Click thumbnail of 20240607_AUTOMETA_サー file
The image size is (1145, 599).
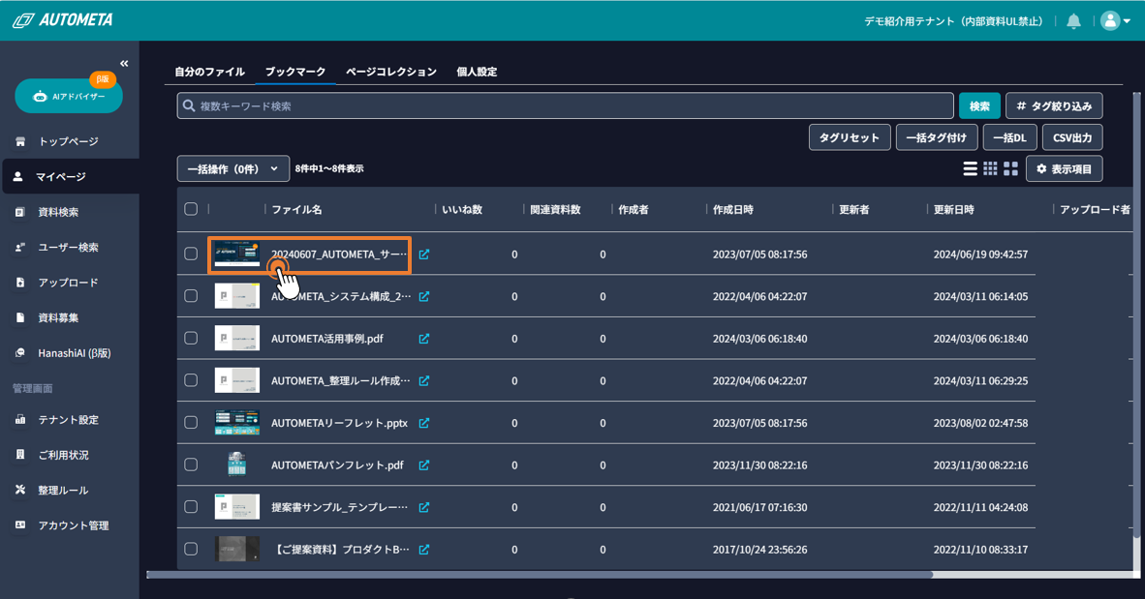point(236,254)
